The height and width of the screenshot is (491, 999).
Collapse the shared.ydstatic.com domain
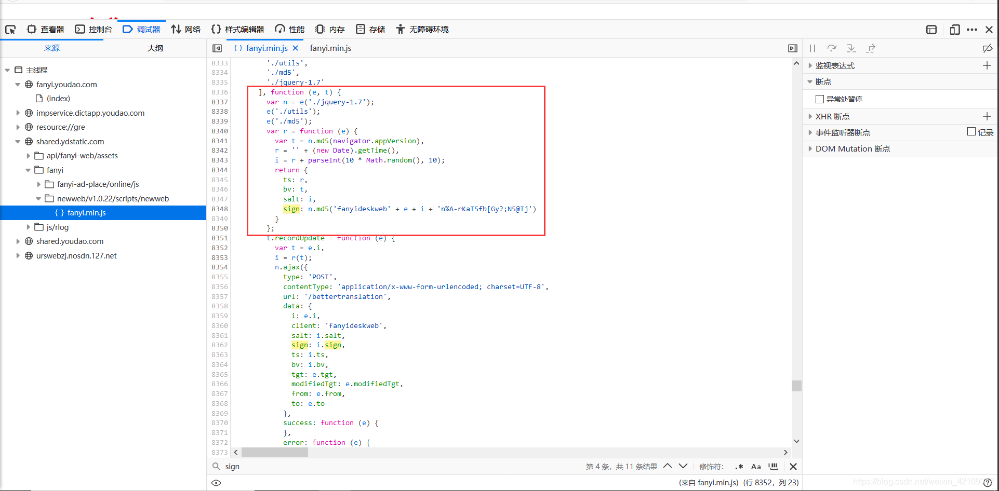point(18,142)
